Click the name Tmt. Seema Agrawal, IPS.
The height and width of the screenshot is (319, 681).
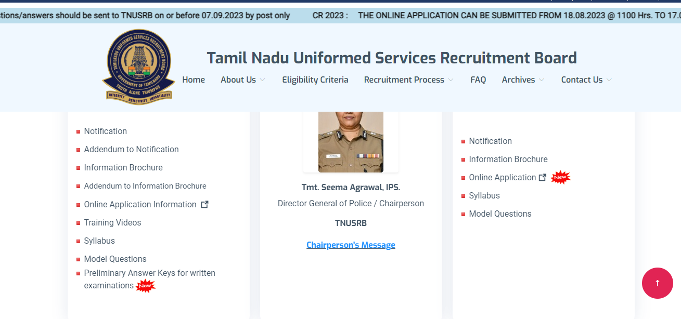pos(351,187)
